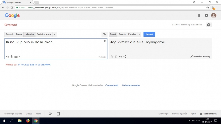
Task: Click the suggested correction 'zus ... keuken'
Action: tap(34, 65)
